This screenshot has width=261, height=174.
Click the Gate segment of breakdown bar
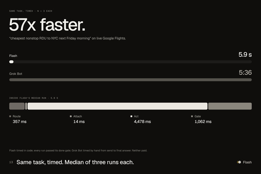tap(230, 106)
